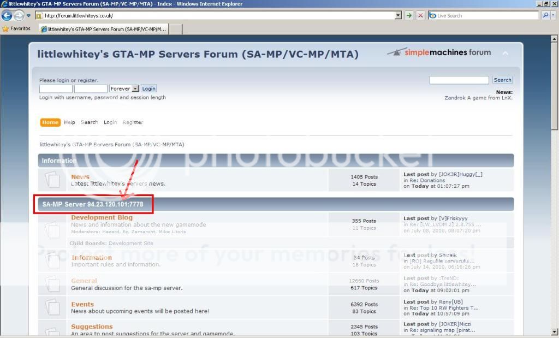Open the News board link

(x=80, y=177)
